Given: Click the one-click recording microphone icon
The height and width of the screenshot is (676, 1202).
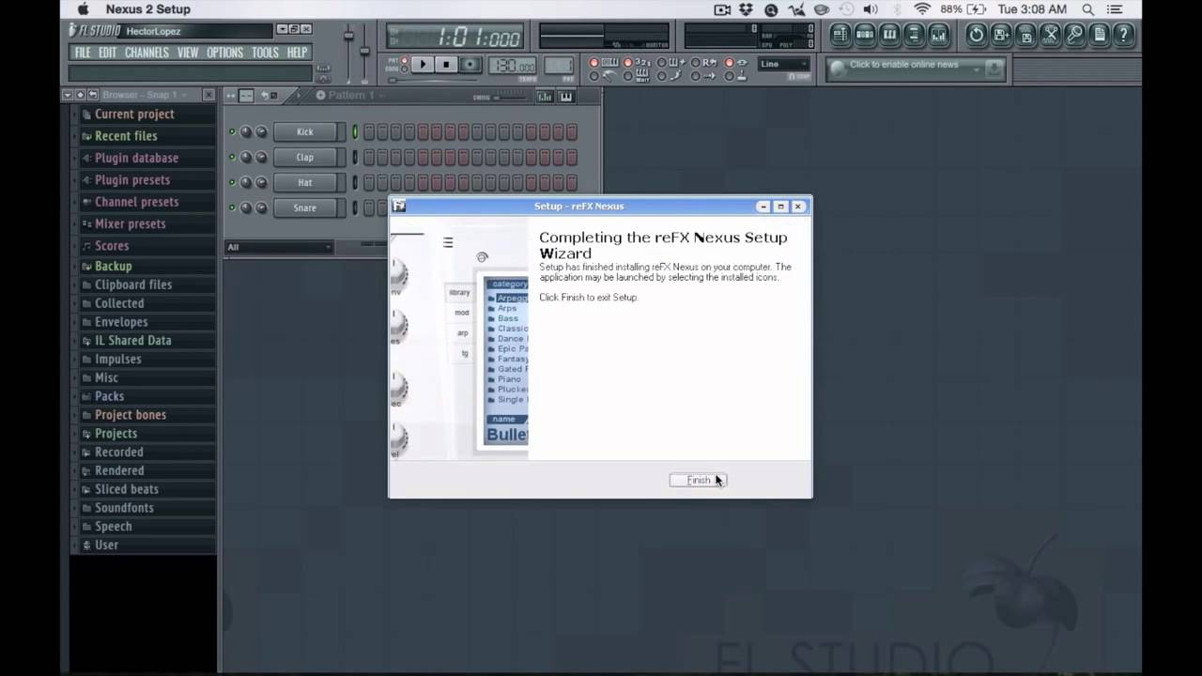Looking at the screenshot, I should coord(1074,35).
